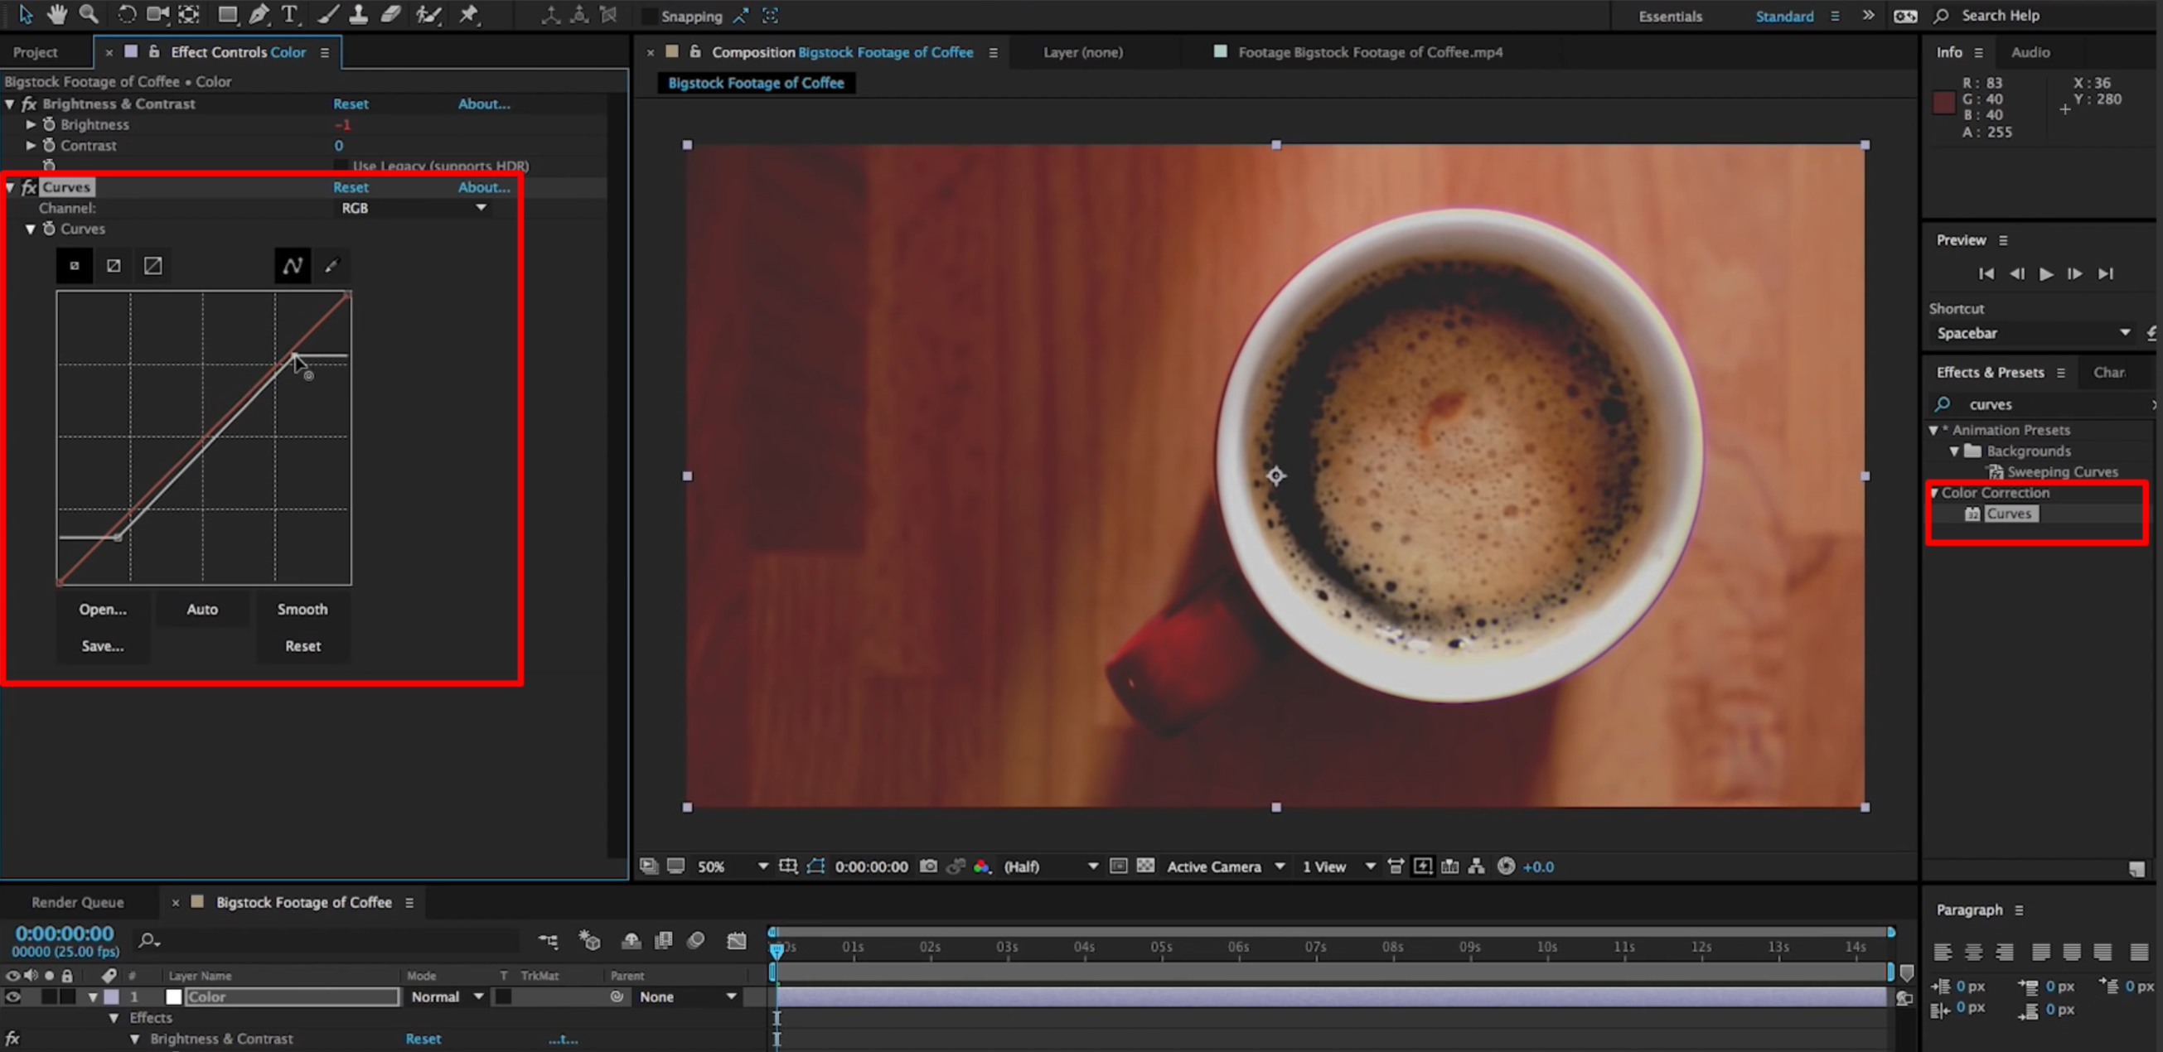This screenshot has height=1052, width=2163.
Task: Collapse the Color Correction category in Effects & Presets
Action: [x=1935, y=493]
